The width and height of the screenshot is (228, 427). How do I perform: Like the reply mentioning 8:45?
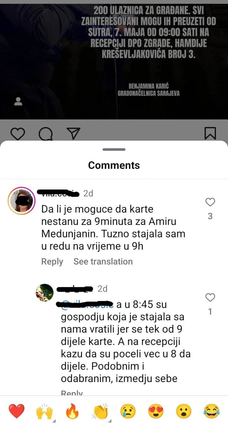tap(210, 297)
